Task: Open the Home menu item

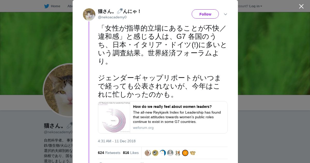Action: [x=56, y=6]
